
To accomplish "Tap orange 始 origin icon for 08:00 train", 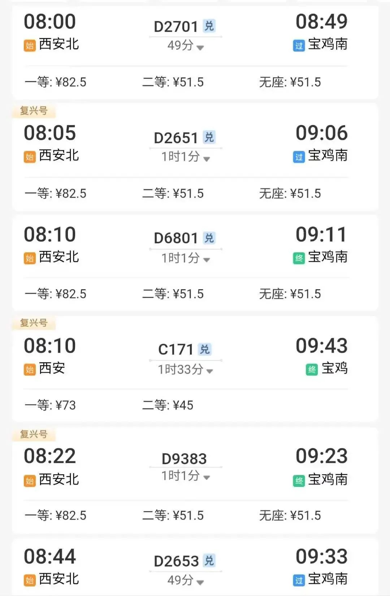I will click(x=30, y=46).
